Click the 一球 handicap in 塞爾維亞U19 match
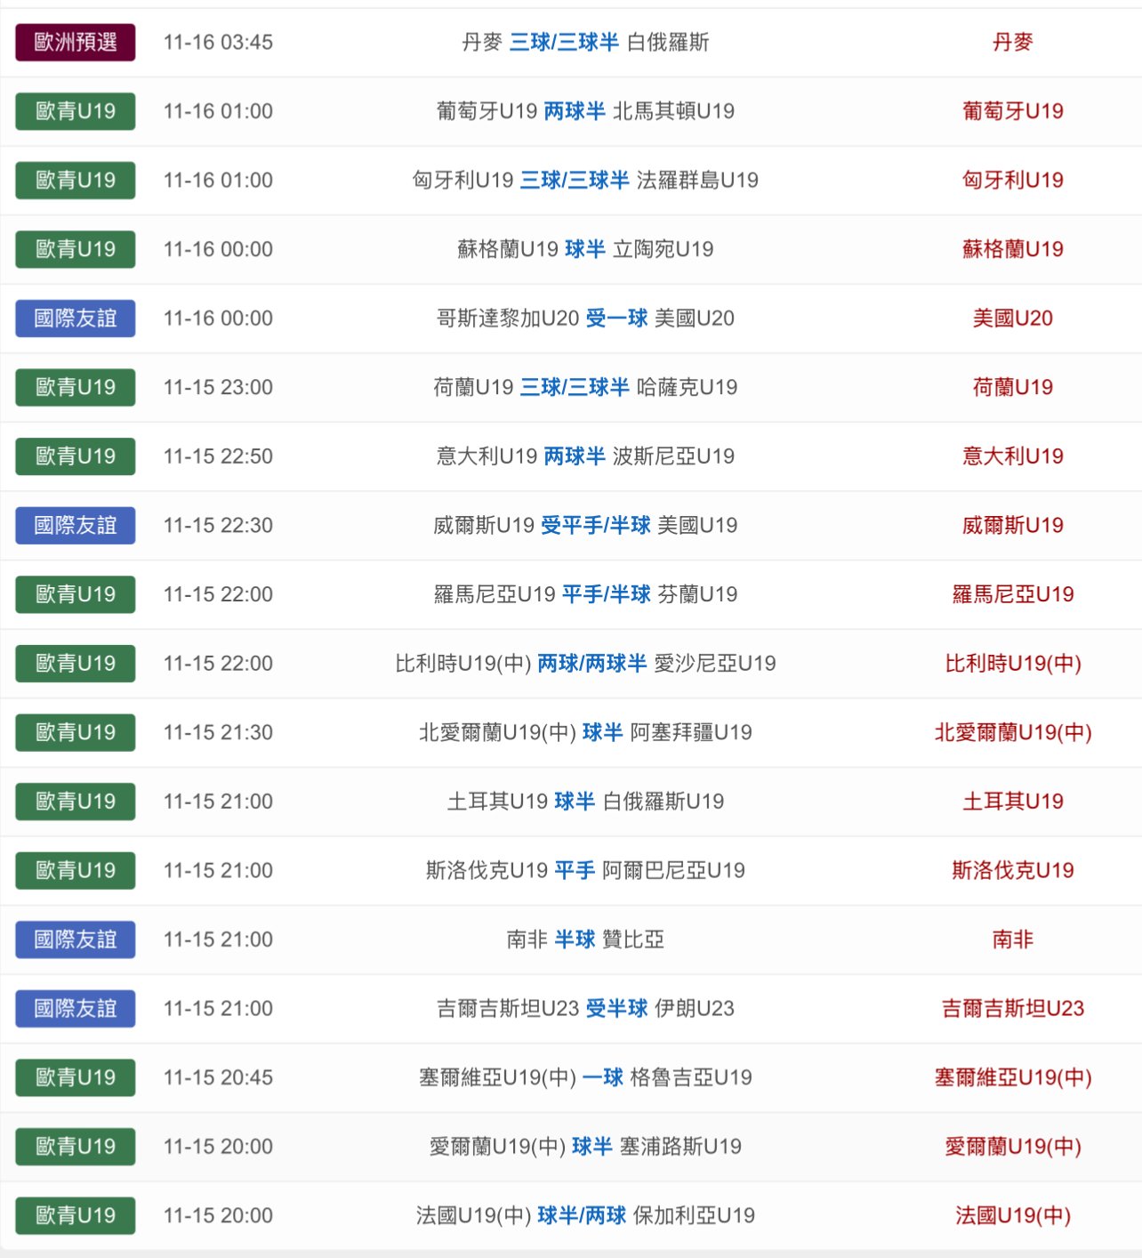The image size is (1142, 1258). pyautogui.click(x=603, y=1078)
